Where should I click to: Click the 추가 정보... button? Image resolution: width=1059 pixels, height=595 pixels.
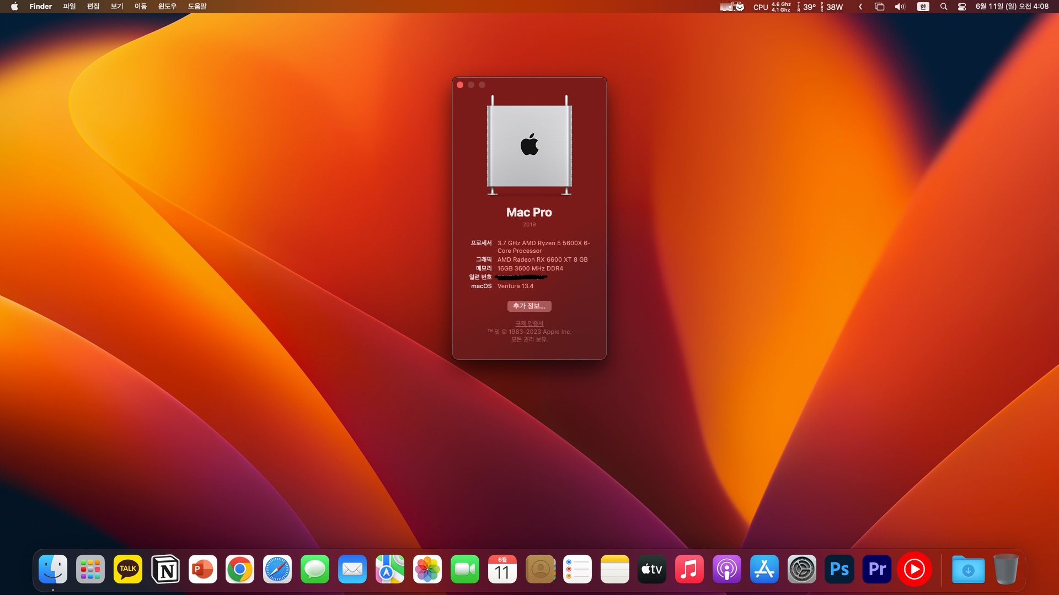click(x=529, y=306)
